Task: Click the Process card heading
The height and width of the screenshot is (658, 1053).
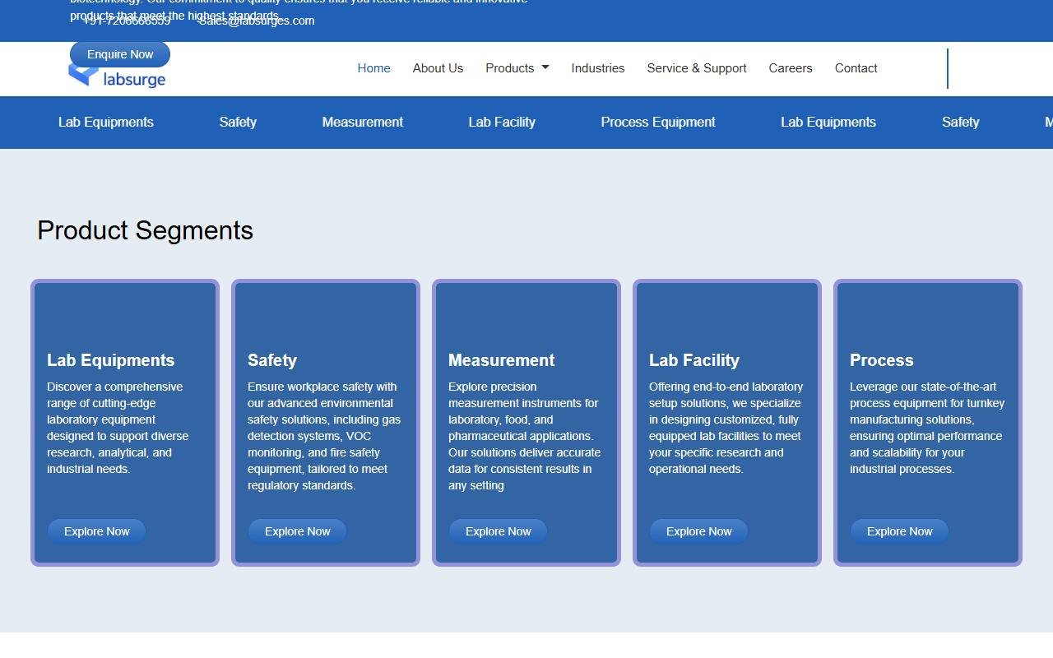Action: pos(882,360)
